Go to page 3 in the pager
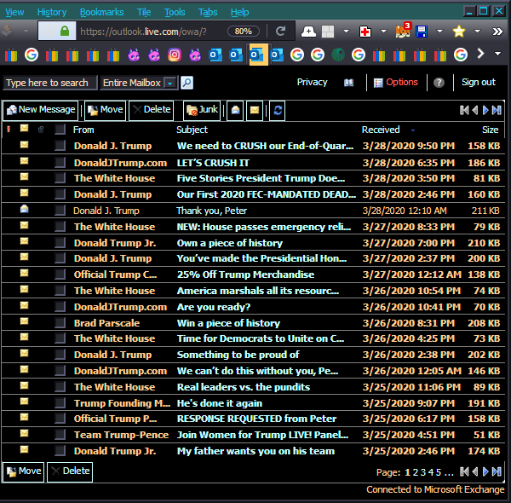Viewport: 511px width, 503px height. pyautogui.click(x=423, y=472)
